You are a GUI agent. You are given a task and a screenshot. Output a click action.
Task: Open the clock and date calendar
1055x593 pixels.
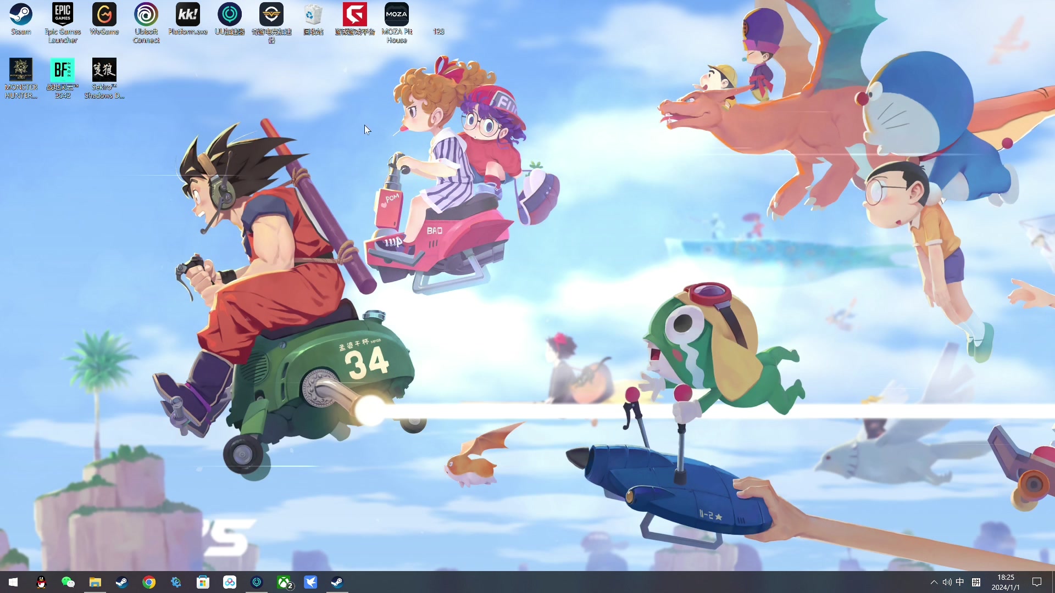pyautogui.click(x=1006, y=582)
